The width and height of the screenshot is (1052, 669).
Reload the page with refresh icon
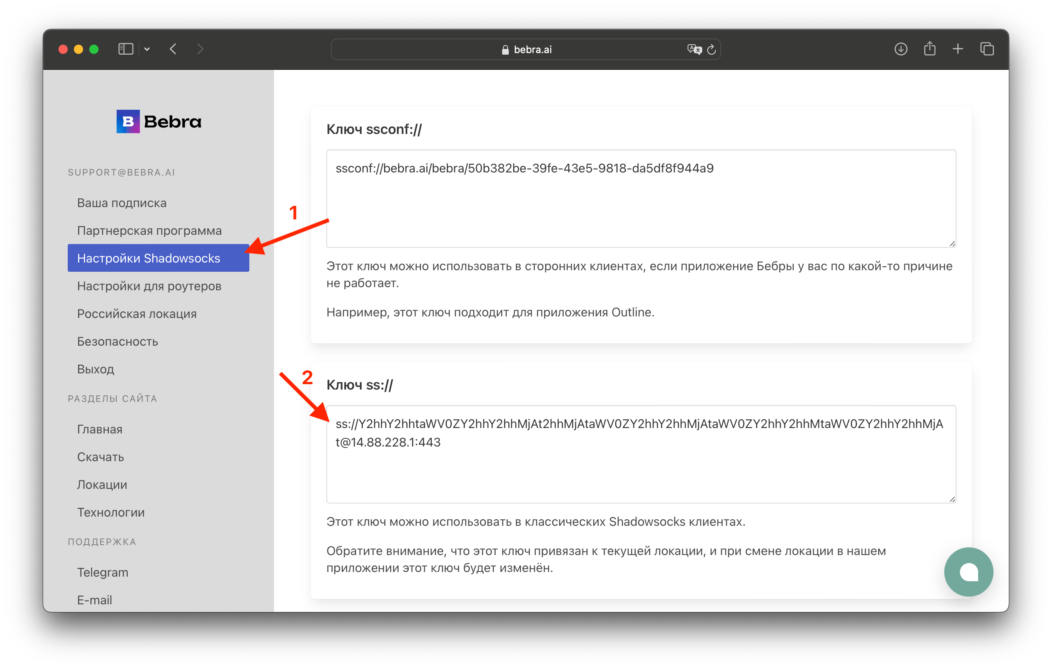coord(711,50)
